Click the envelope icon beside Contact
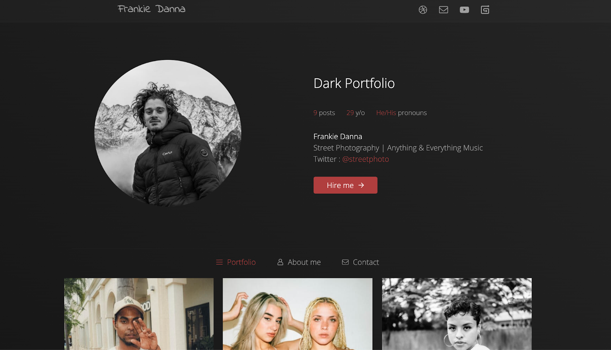Viewport: 611px width, 350px height. pos(345,262)
